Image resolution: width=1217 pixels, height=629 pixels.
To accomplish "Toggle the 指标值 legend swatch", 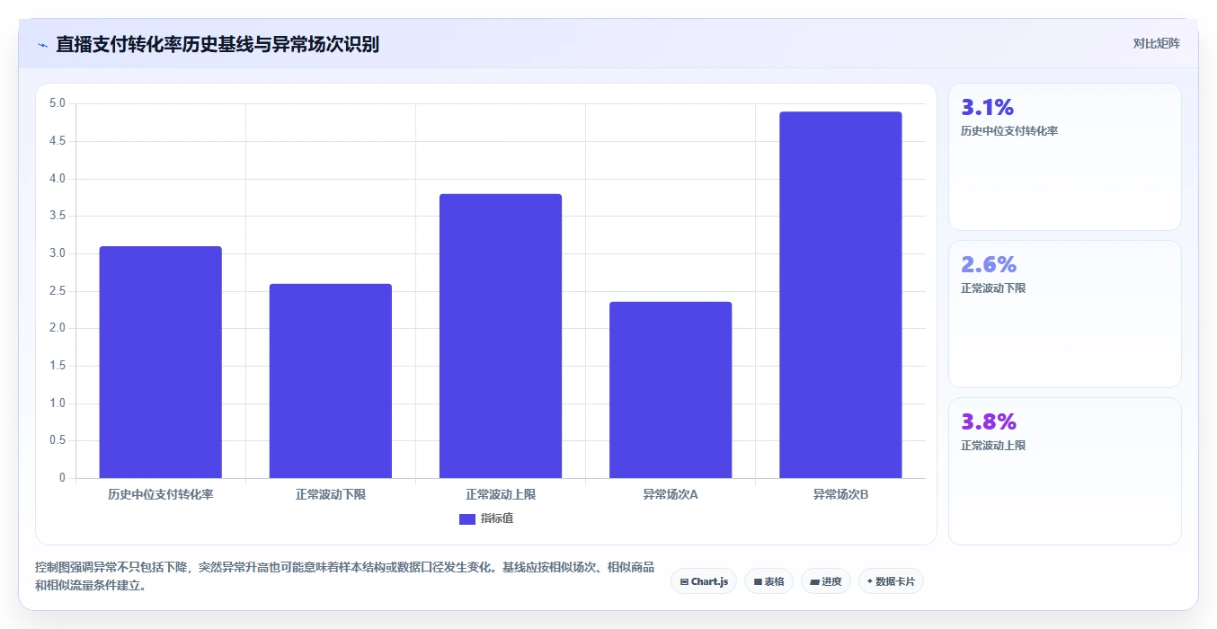I will point(466,518).
